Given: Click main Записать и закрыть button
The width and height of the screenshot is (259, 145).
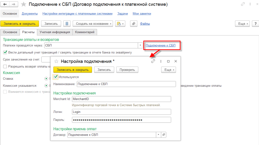Looking at the screenshot, I should pyautogui.click(x=20, y=24).
